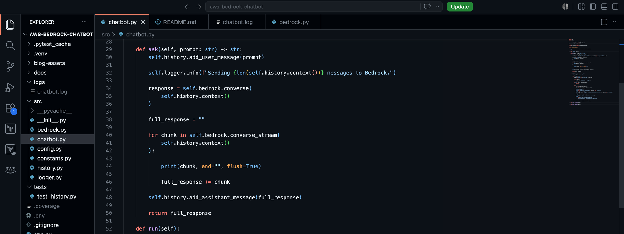Open chatbot.log in the logs folder
This screenshot has height=234, width=624.
pos(58,91)
